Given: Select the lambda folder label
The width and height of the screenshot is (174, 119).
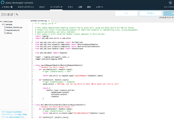Looking at the screenshot, I should click(9, 24).
